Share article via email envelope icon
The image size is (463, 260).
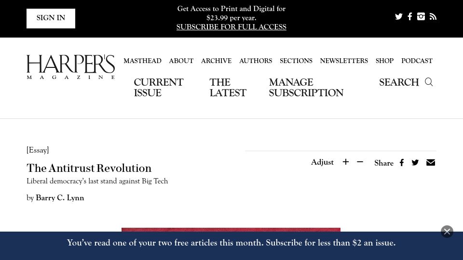[431, 162]
